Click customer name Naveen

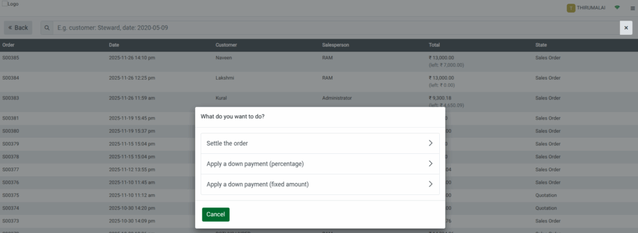(x=224, y=58)
